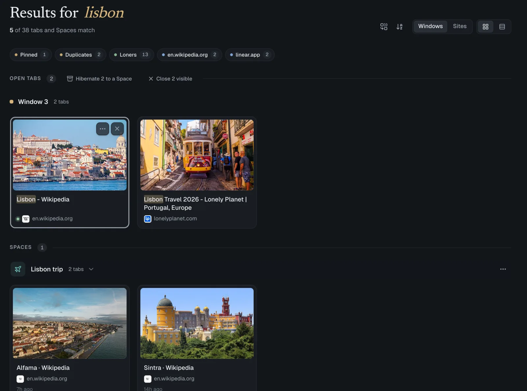Open more options on the Lisbon Wikipedia card
This screenshot has height=391, width=527.
coord(102,129)
